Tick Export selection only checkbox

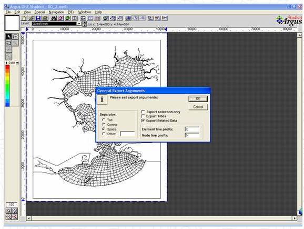[143, 112]
